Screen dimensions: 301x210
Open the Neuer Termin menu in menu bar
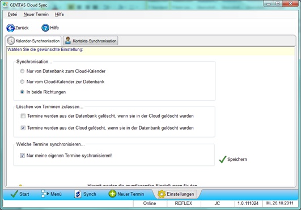[36, 14]
